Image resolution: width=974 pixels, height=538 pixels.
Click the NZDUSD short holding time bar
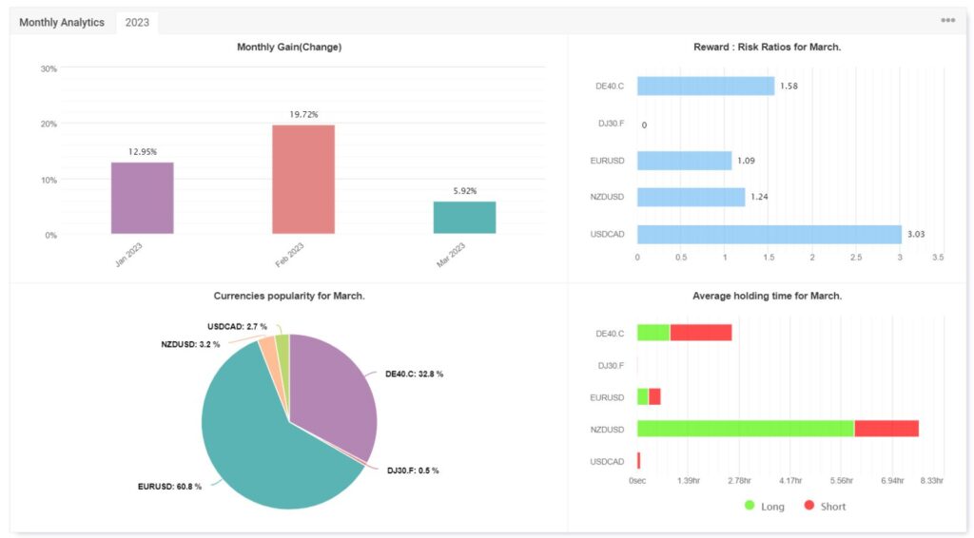(886, 429)
